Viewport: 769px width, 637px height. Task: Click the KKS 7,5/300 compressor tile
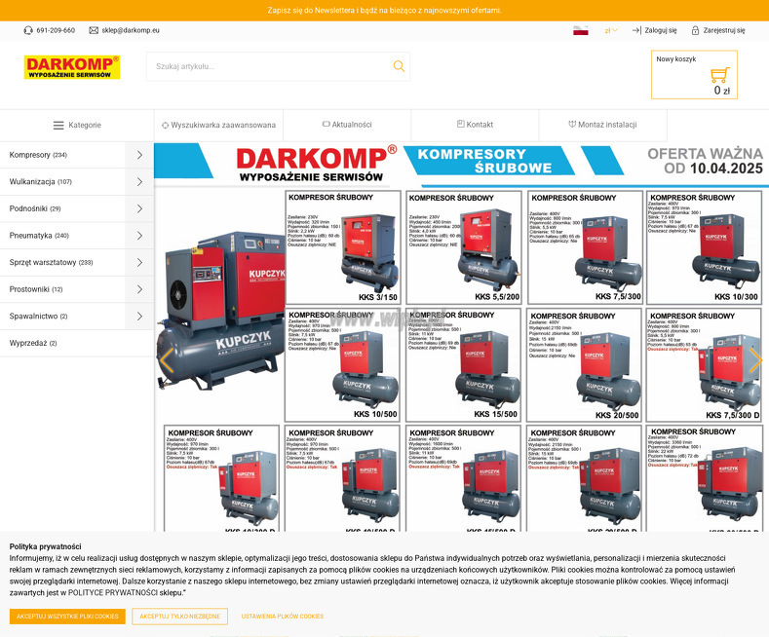[585, 248]
